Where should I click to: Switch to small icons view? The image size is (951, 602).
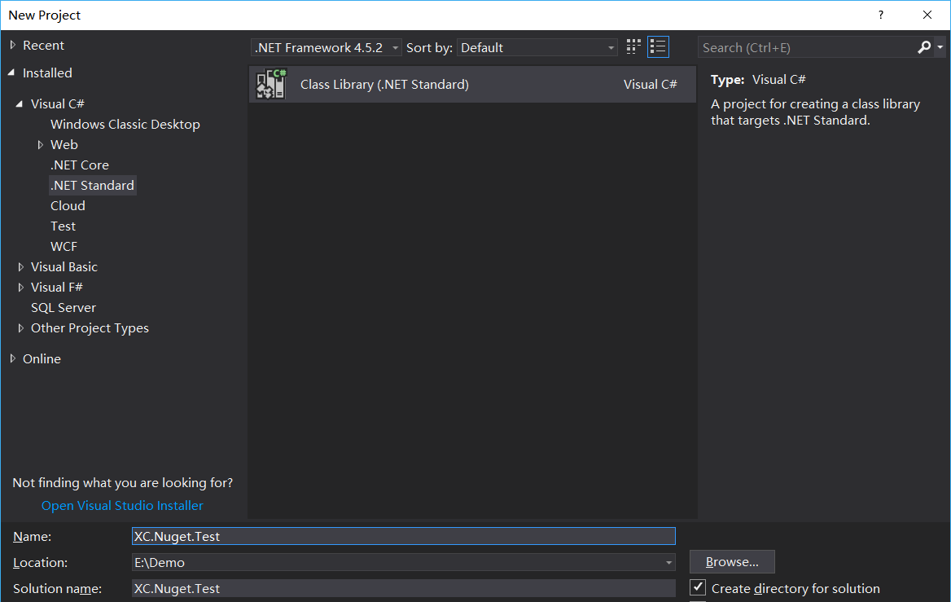(x=633, y=47)
